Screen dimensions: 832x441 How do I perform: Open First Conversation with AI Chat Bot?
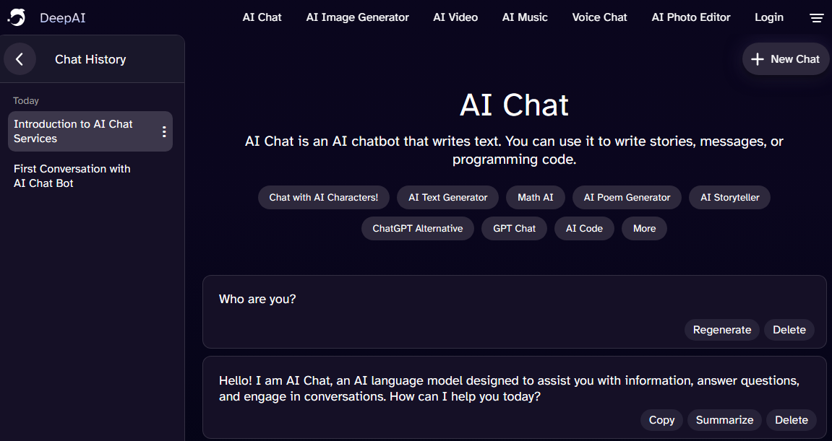(x=72, y=175)
